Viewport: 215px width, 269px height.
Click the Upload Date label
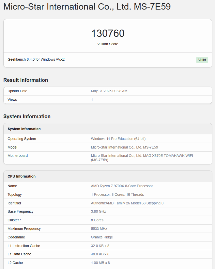17,91
